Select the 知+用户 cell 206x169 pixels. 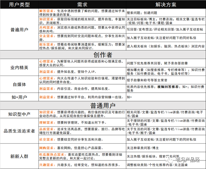pos(19,97)
